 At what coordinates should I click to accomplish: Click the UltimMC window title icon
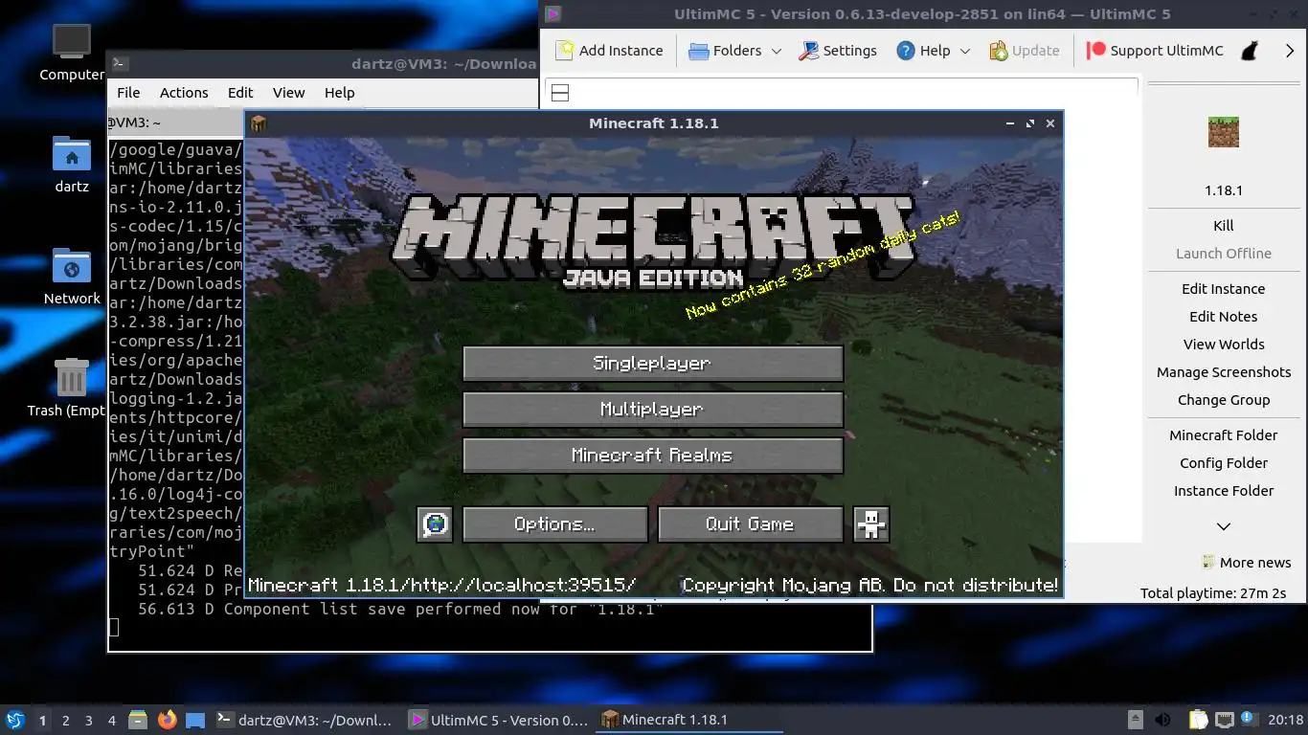click(553, 14)
